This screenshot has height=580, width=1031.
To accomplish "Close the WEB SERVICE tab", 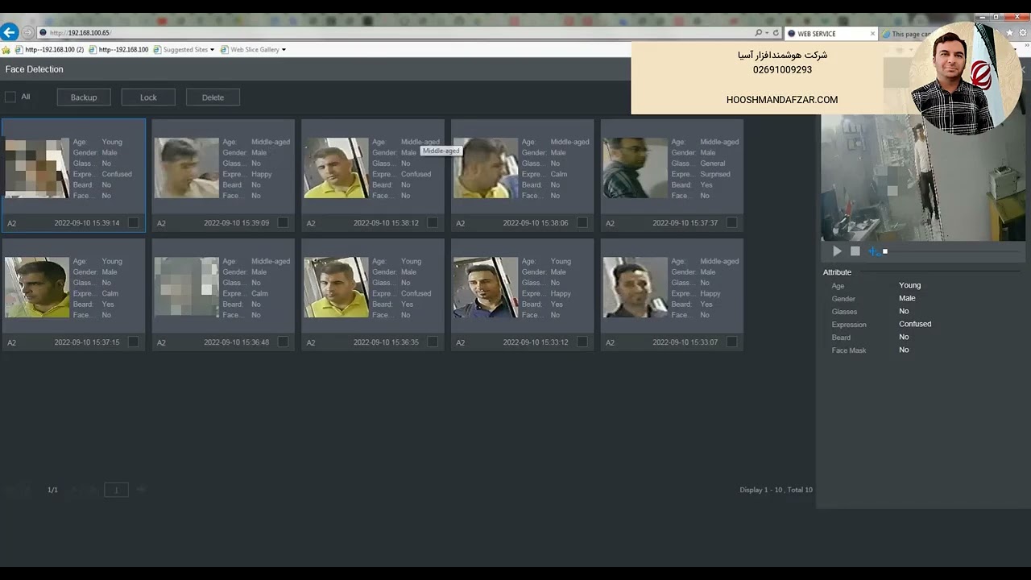I will (x=872, y=34).
